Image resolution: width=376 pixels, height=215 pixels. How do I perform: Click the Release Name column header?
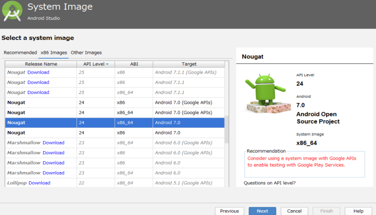click(x=40, y=64)
